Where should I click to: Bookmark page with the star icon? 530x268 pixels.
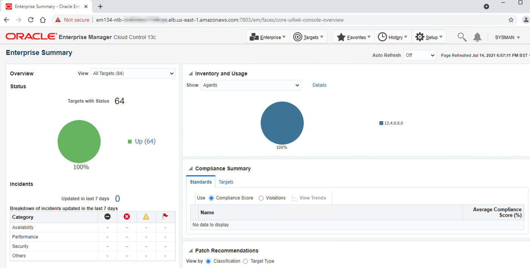511,20
